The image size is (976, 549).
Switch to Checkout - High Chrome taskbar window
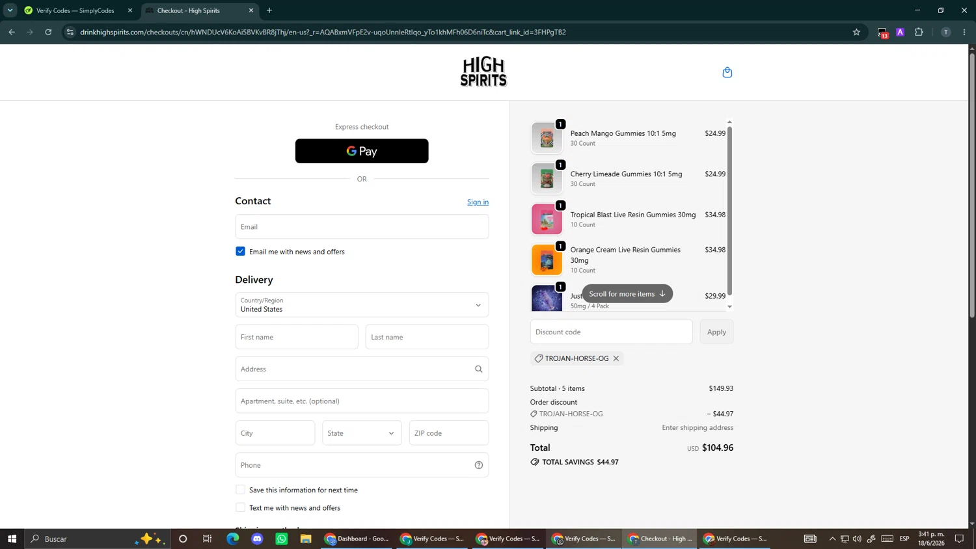(660, 539)
